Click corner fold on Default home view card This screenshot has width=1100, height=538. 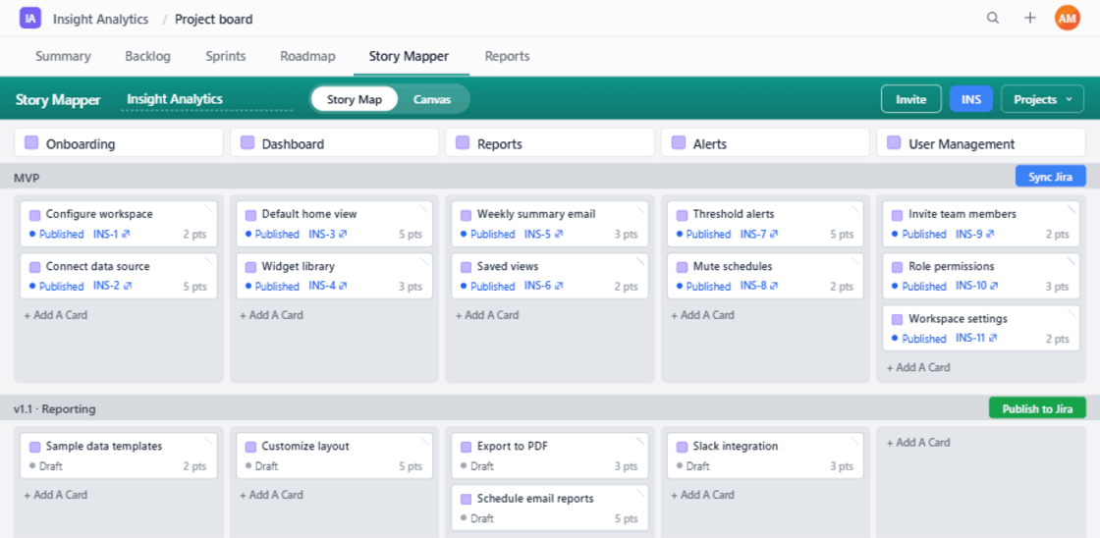424,208
